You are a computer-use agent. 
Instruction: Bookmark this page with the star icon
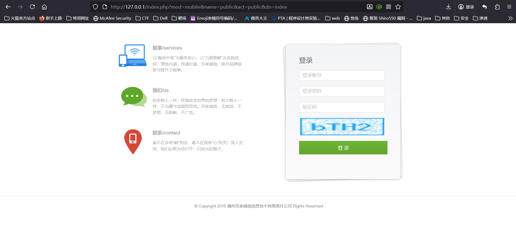[398, 7]
